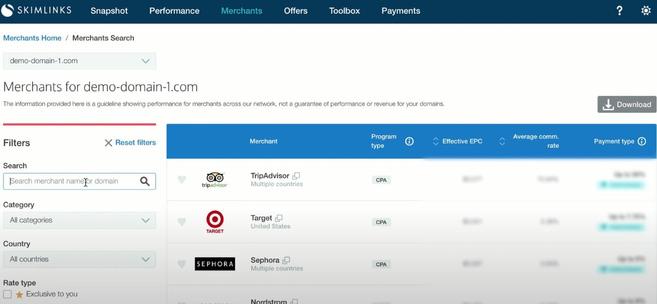Click Target's CPA program badge
The image size is (657, 304).
[x=381, y=222]
